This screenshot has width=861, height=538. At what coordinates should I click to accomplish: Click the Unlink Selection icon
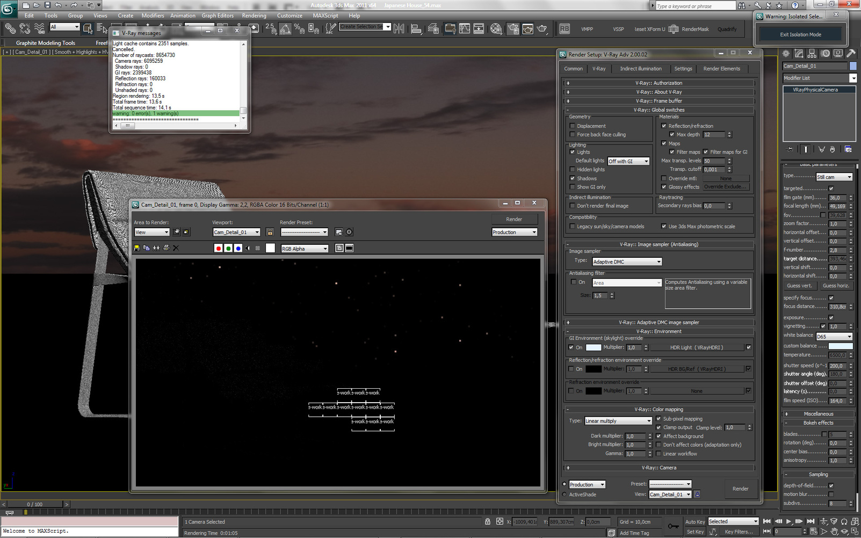(x=25, y=28)
